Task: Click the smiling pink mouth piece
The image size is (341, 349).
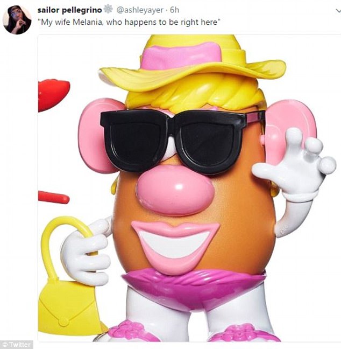Action: [175, 246]
